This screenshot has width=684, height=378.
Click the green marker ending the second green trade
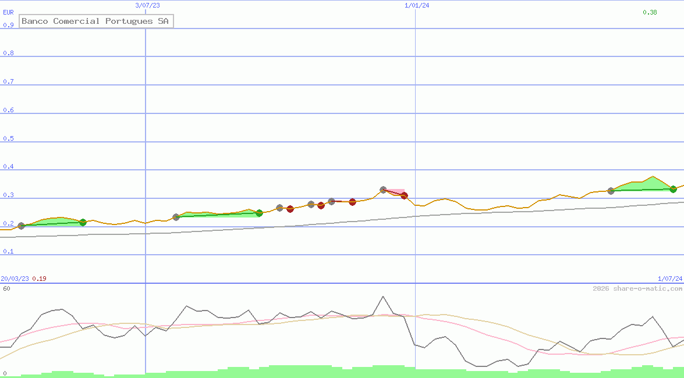point(259,213)
